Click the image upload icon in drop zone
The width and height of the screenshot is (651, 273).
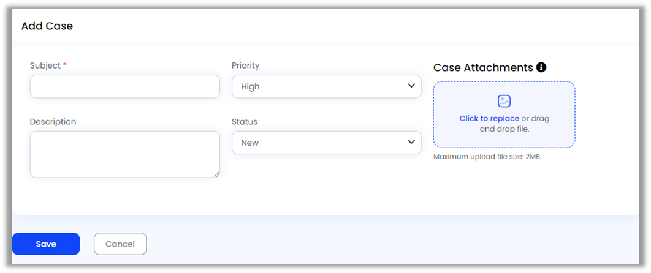click(504, 102)
